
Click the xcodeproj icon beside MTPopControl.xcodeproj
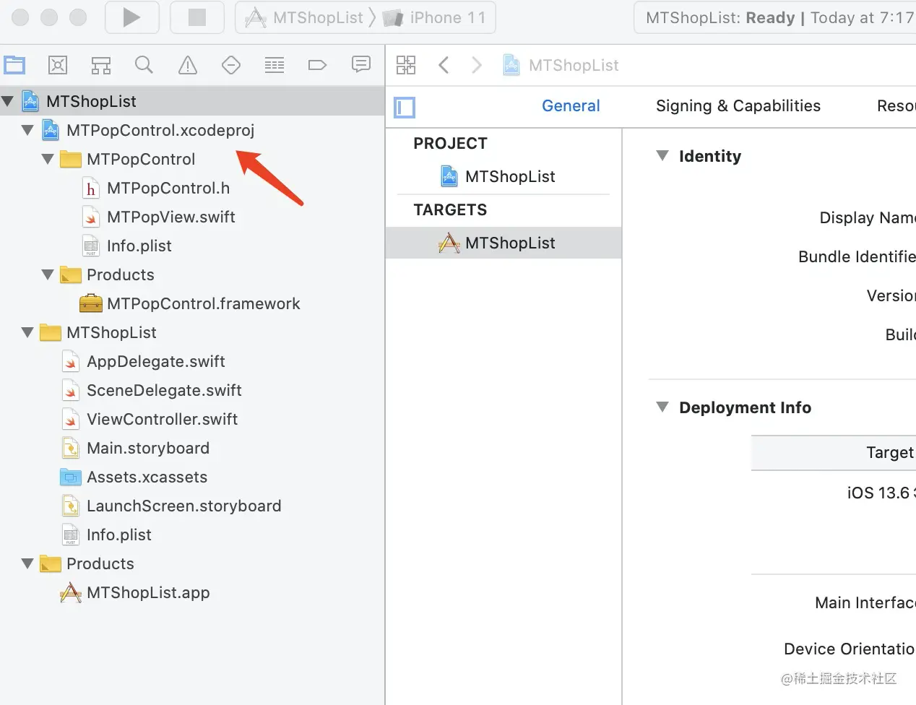click(x=51, y=130)
